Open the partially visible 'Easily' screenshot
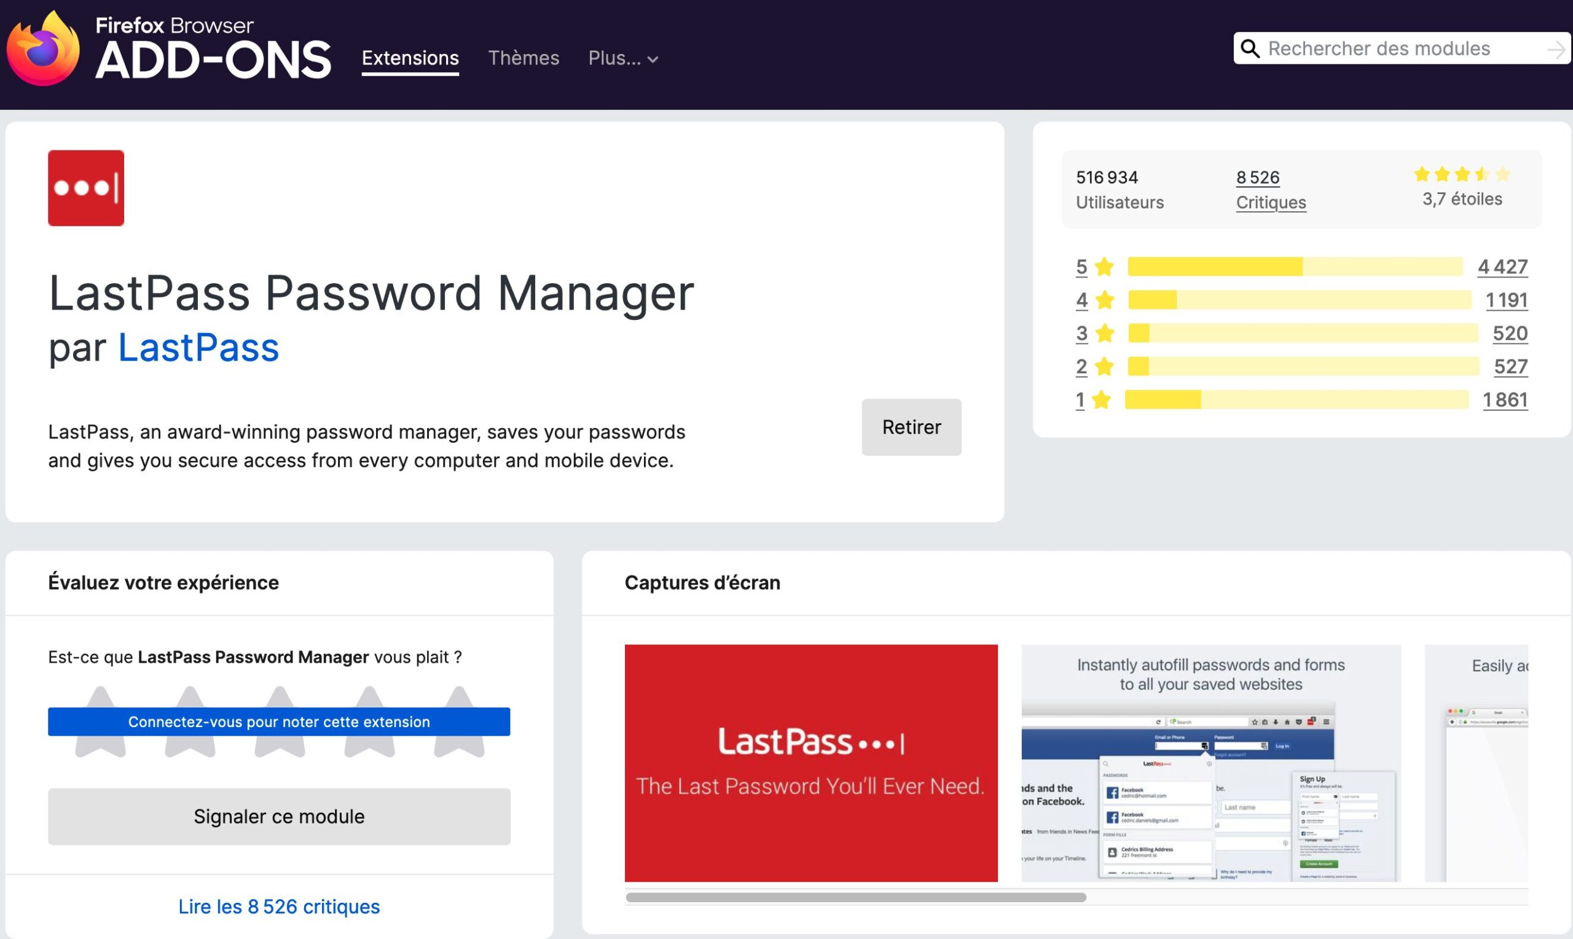Screen dimensions: 1573x939 1476,763
